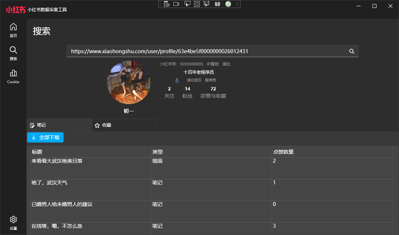Open the 搜索 search page in sidebar
This screenshot has width=399, height=235.
coord(13,53)
